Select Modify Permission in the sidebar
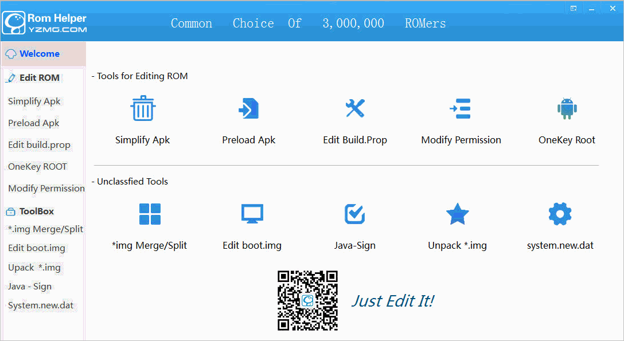Image resolution: width=624 pixels, height=341 pixels. tap(46, 189)
